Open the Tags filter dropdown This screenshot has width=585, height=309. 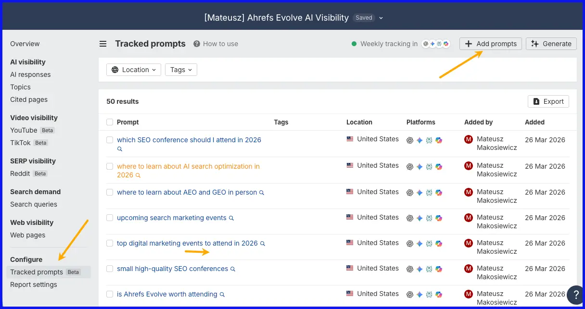click(181, 70)
